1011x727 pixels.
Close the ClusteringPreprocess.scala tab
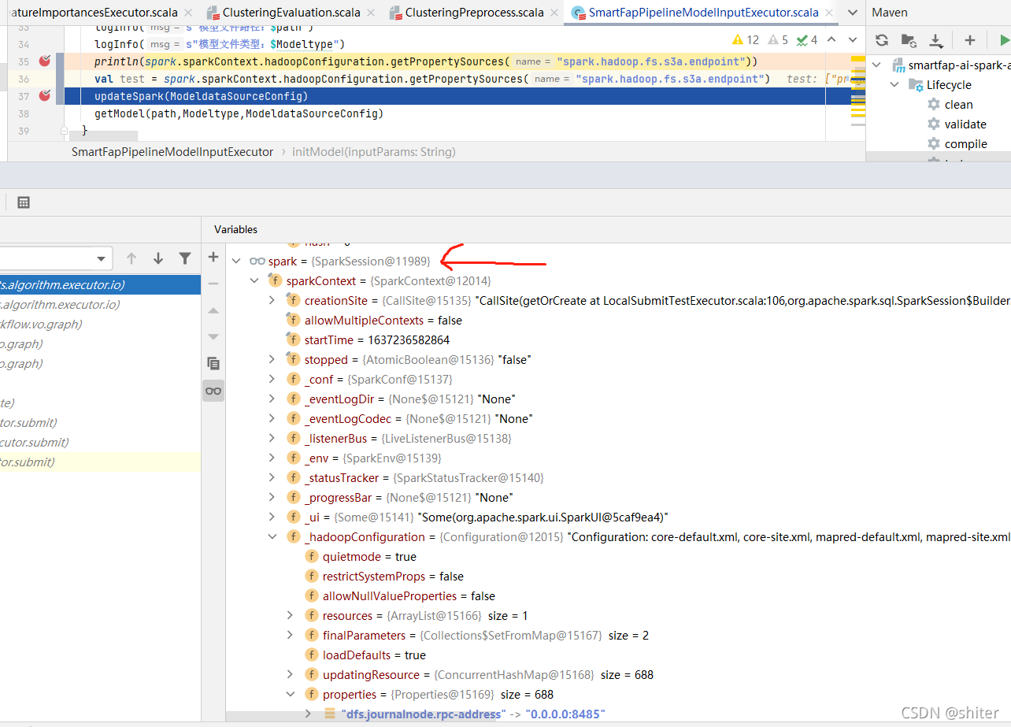click(x=554, y=13)
